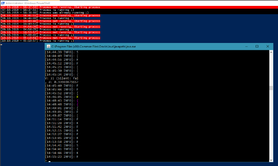Click the java.exe scrollbar up arrow
Screen dimensions: 278x166
271,52
